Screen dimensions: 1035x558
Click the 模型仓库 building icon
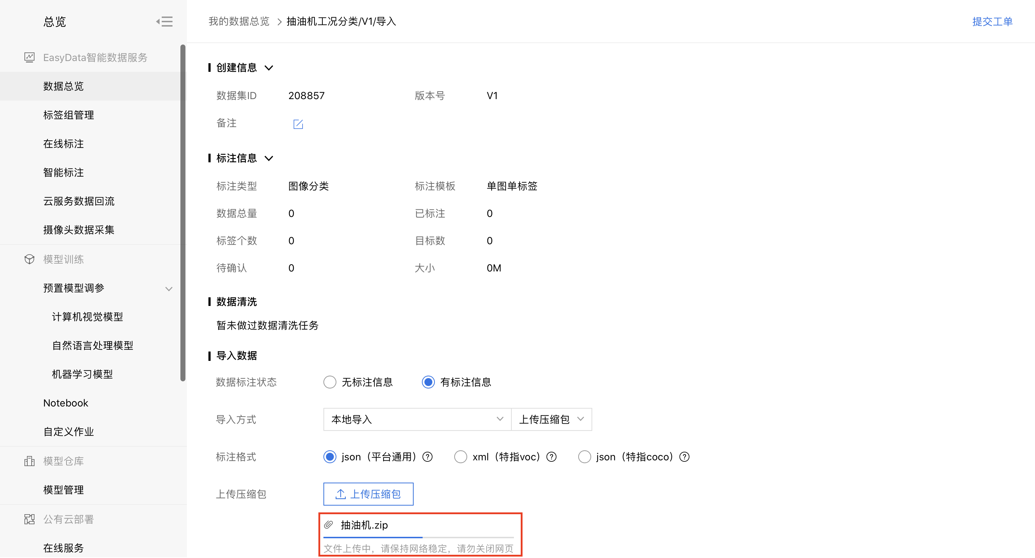click(29, 461)
